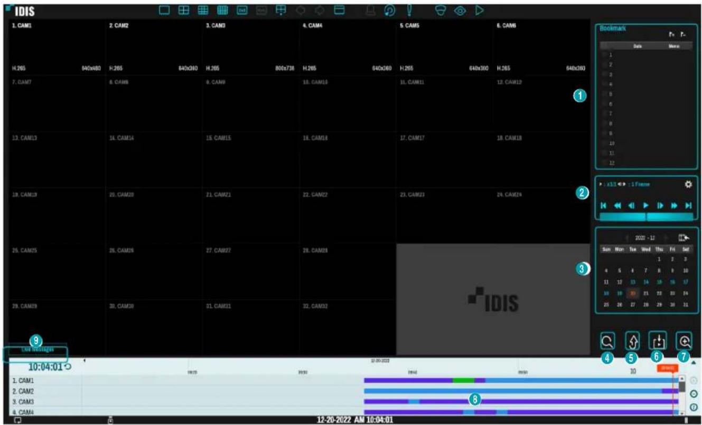
Task: Check bookmark row 10 checkbox
Action: coord(605,143)
